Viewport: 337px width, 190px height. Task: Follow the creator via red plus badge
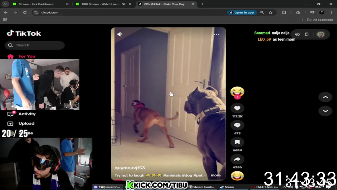tap(237, 97)
